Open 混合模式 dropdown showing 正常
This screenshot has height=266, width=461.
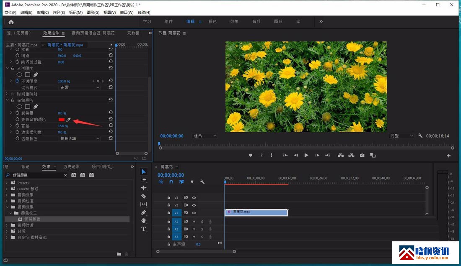79,87
